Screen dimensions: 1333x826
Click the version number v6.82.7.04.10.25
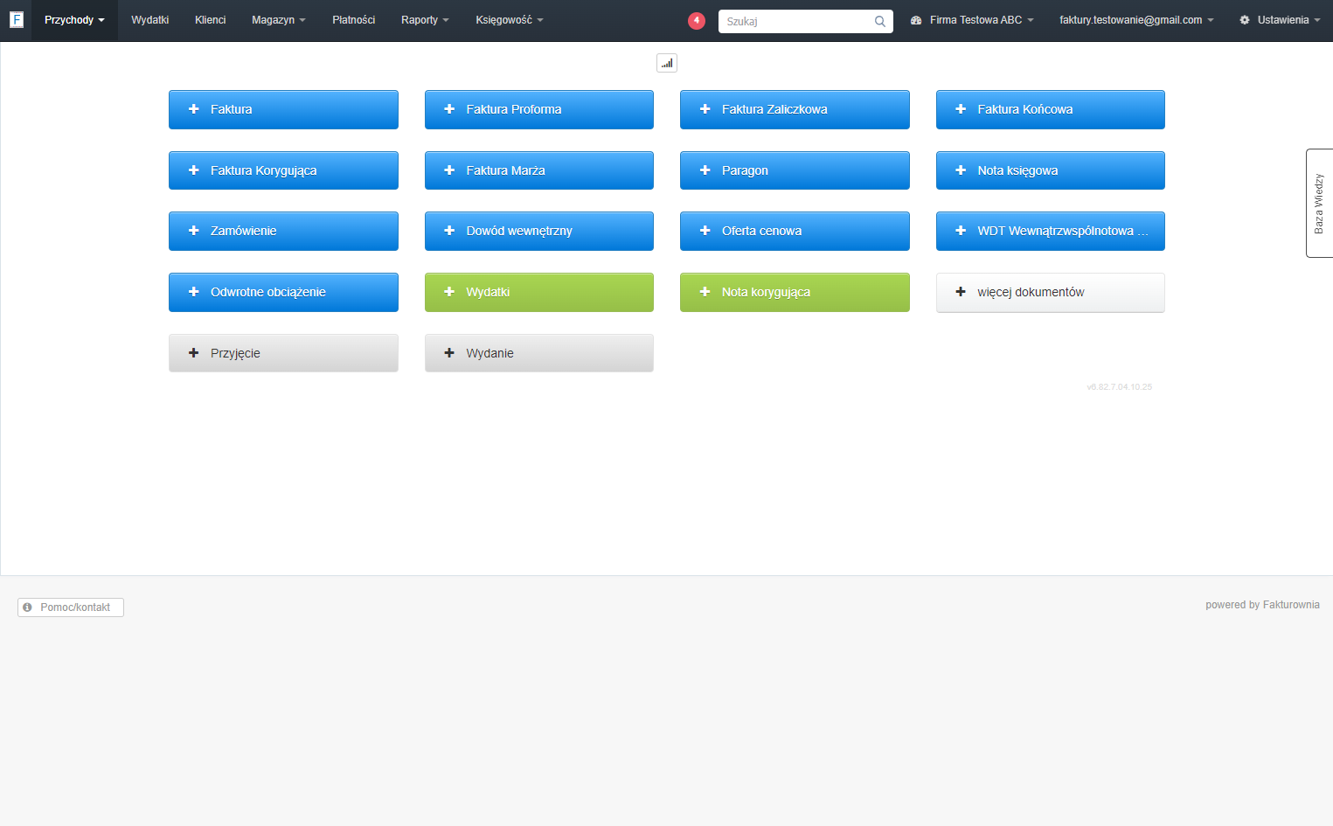click(x=1120, y=386)
